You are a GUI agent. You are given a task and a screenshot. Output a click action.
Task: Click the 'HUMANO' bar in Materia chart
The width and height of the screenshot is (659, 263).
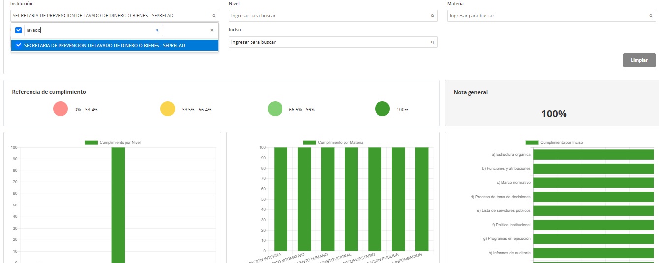(328, 199)
